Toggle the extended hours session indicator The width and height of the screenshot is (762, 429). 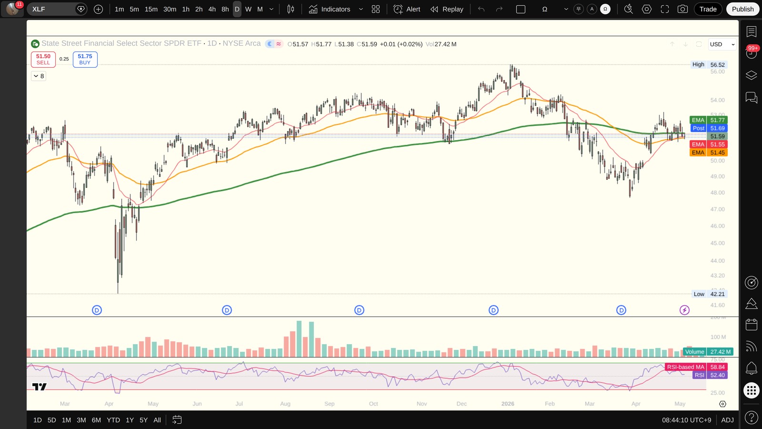coord(270,44)
